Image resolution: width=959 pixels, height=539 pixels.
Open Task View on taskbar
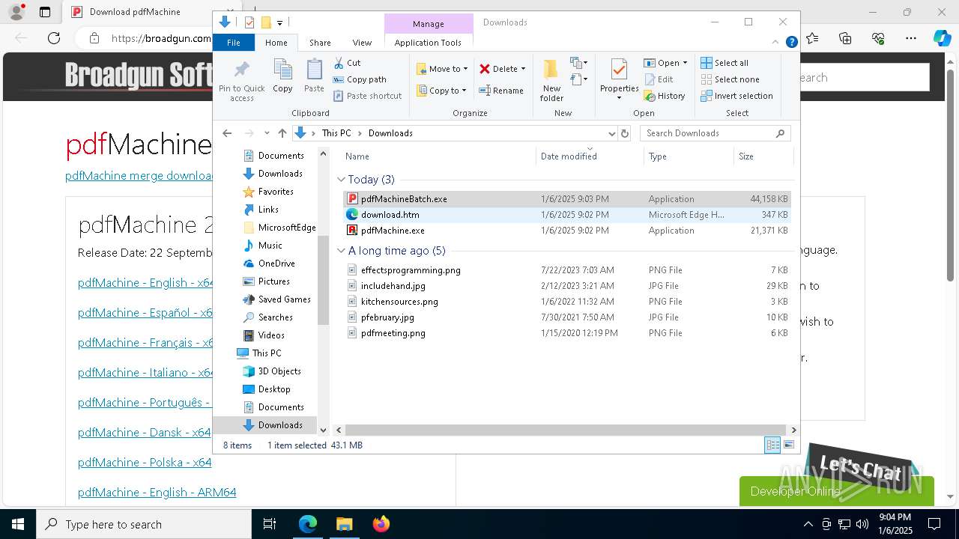270,524
